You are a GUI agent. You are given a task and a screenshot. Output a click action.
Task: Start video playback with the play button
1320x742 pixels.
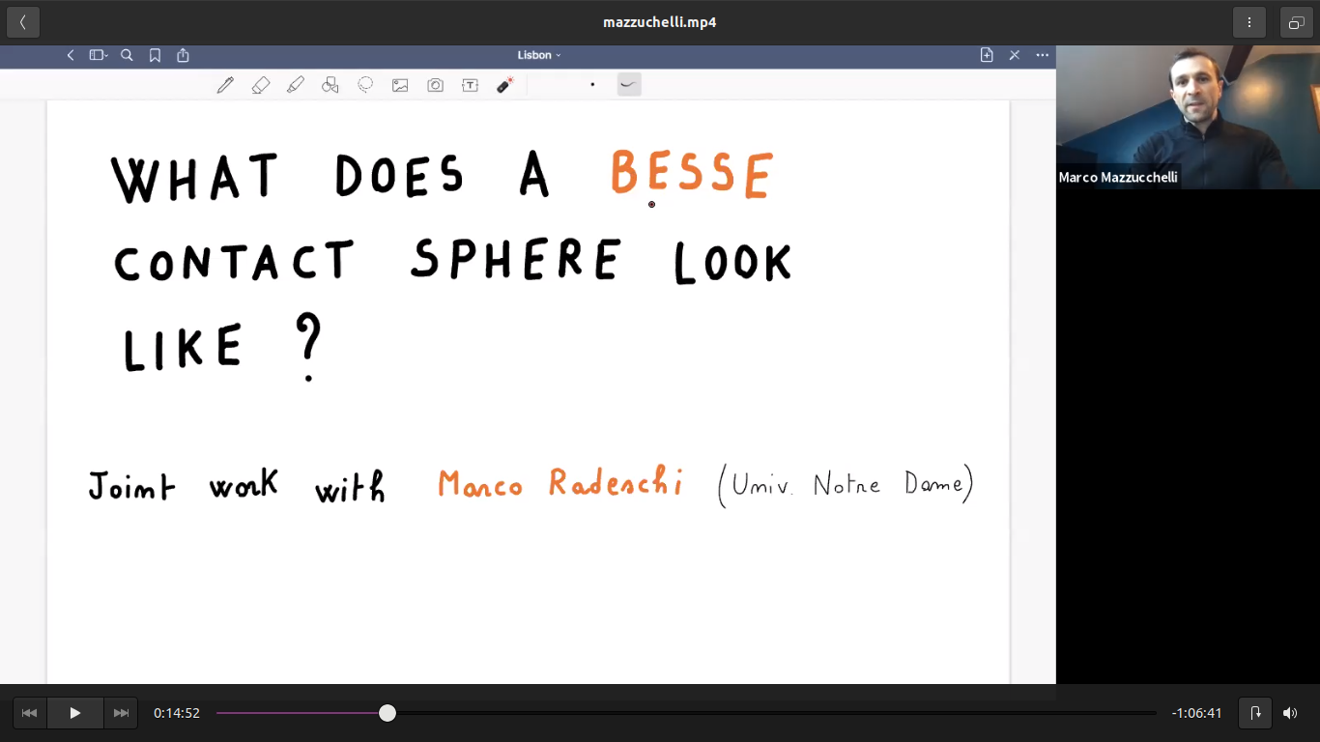75,713
